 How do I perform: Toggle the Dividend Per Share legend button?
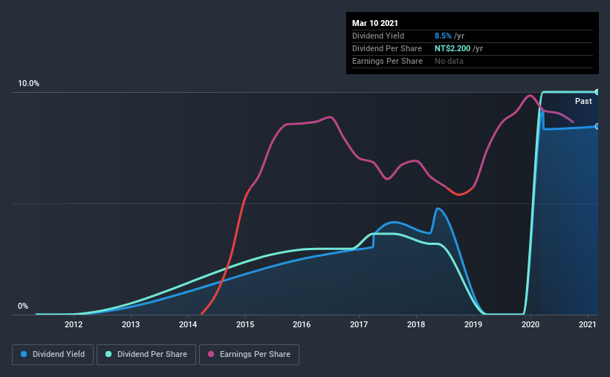click(146, 355)
